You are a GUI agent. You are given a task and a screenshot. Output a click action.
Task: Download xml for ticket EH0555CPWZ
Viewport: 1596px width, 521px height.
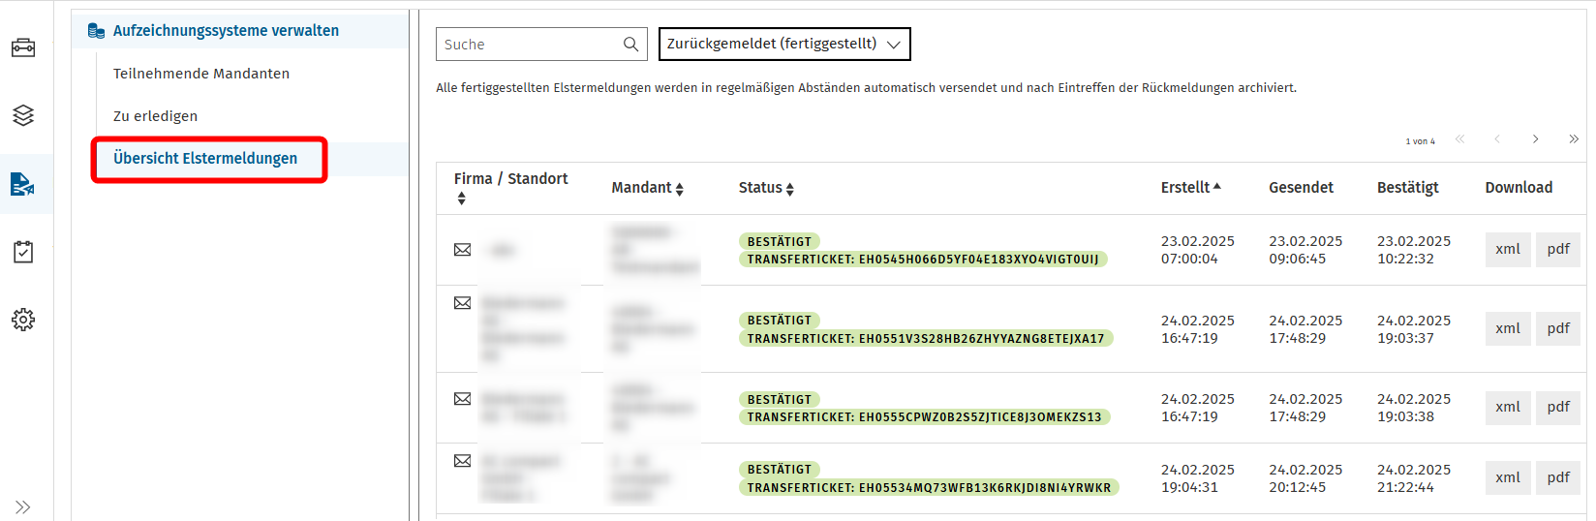click(1508, 408)
